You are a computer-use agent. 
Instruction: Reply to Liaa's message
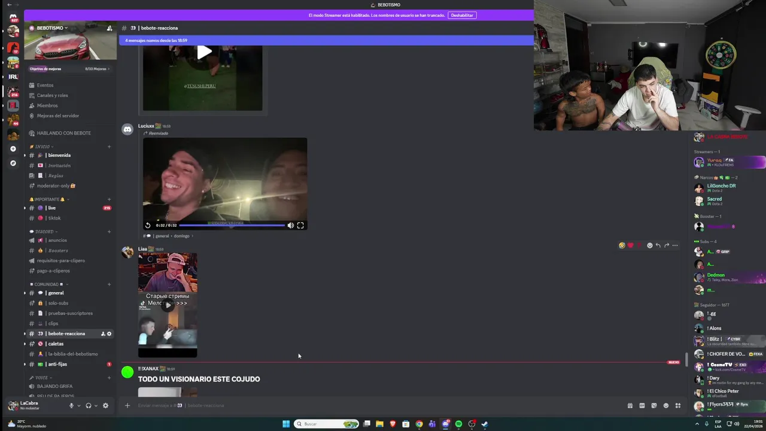click(658, 245)
